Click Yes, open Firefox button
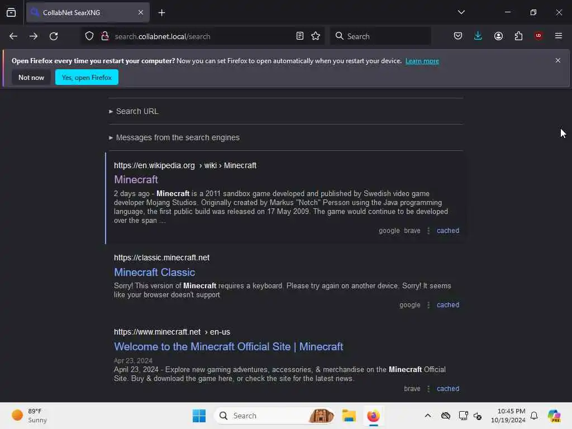The height and width of the screenshot is (429, 572). [x=87, y=77]
